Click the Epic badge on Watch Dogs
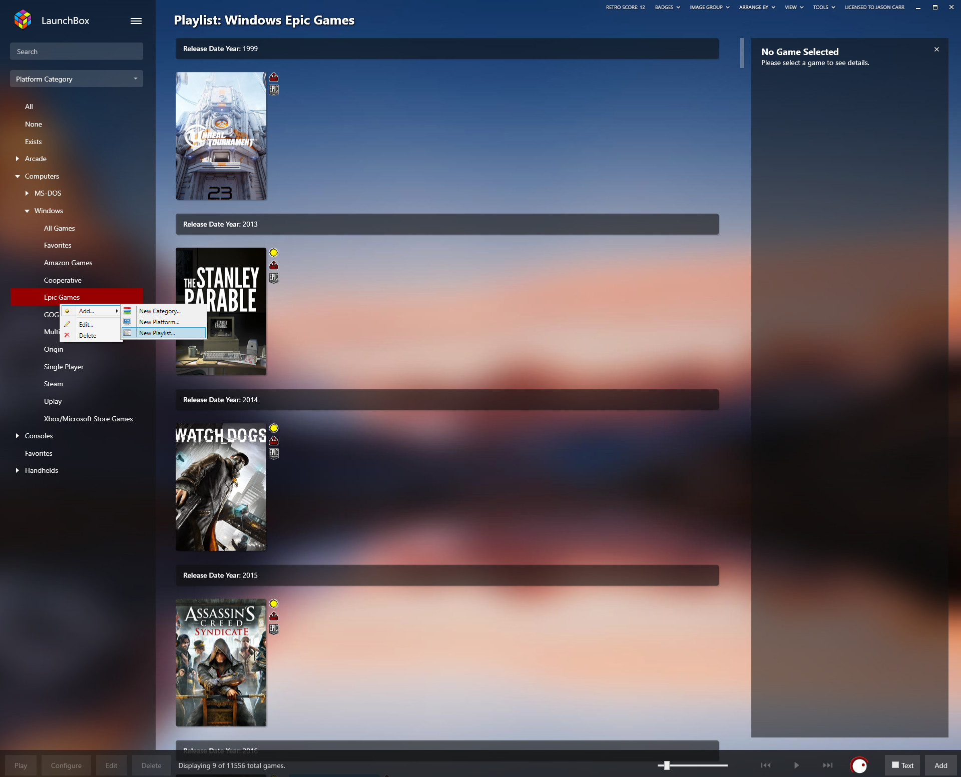The image size is (961, 777). pos(274,453)
